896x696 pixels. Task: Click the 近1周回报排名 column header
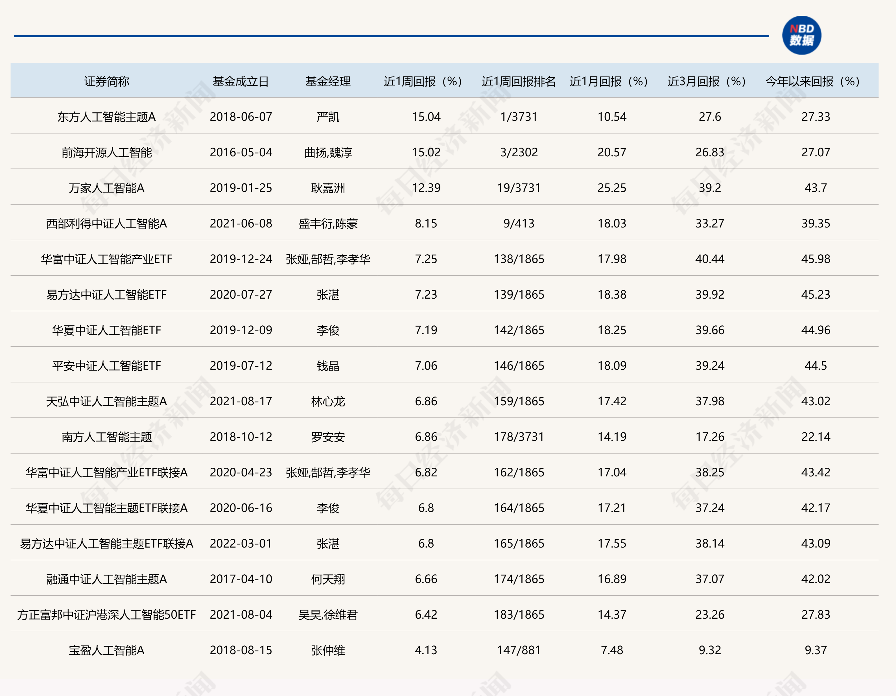(519, 82)
